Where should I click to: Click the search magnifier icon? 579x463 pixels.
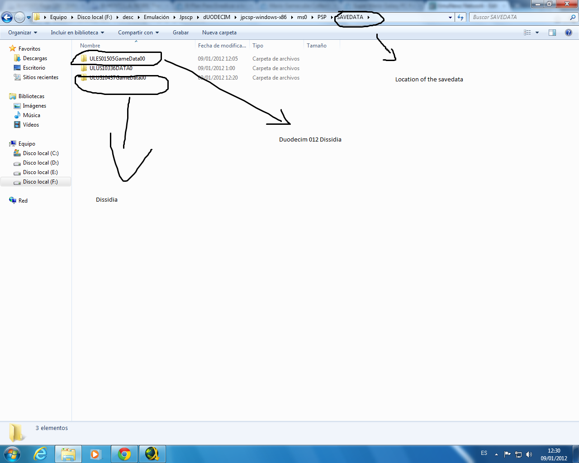573,17
